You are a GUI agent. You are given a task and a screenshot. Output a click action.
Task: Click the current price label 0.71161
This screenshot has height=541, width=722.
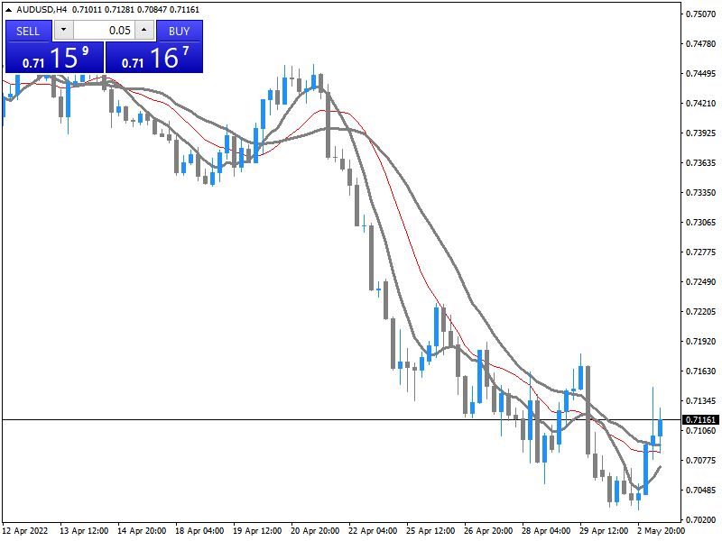pos(700,420)
